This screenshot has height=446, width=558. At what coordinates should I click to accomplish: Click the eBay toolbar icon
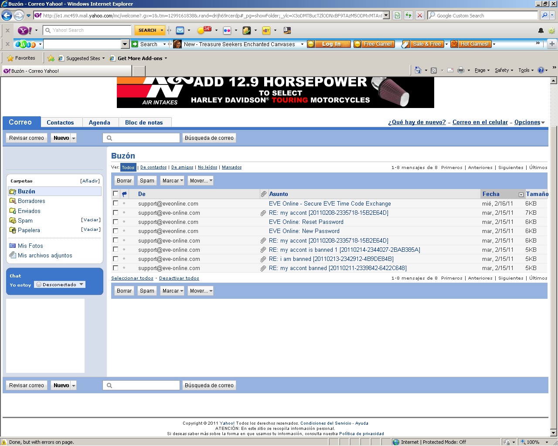266,30
